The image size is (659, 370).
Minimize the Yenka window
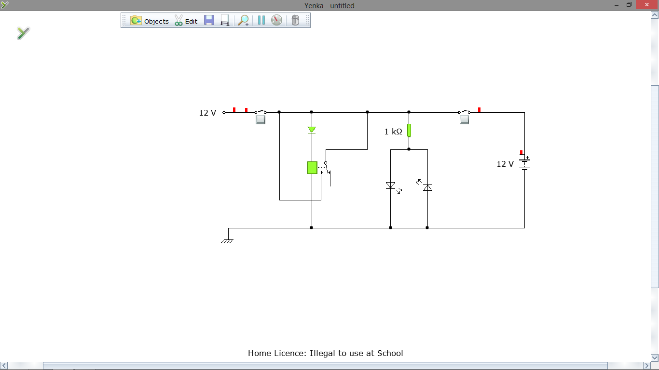[x=617, y=5]
